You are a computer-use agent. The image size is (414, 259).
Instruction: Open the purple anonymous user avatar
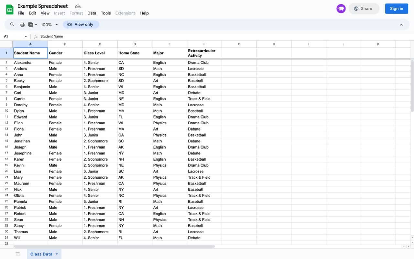(341, 9)
